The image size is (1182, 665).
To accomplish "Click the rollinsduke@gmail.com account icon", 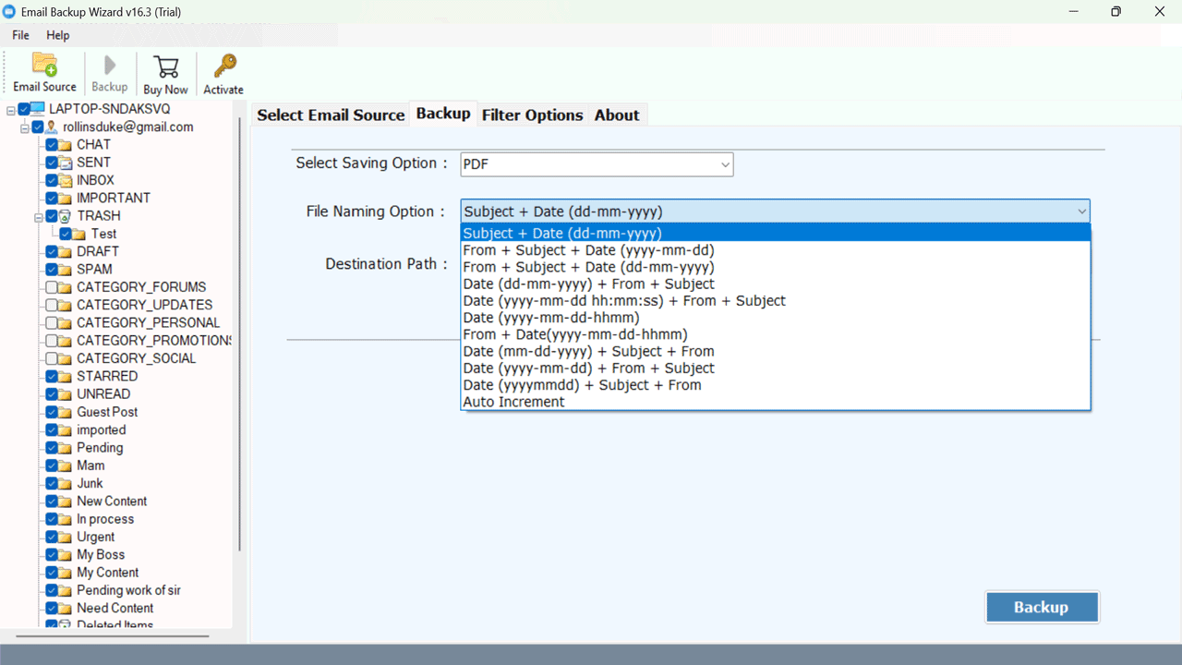I will [x=52, y=127].
